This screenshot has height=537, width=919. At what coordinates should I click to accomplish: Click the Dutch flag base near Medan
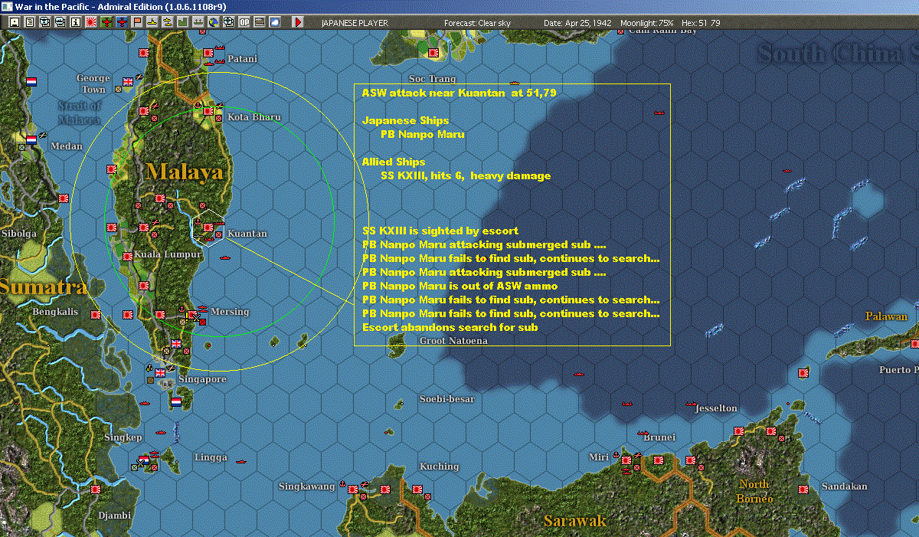tap(31, 139)
